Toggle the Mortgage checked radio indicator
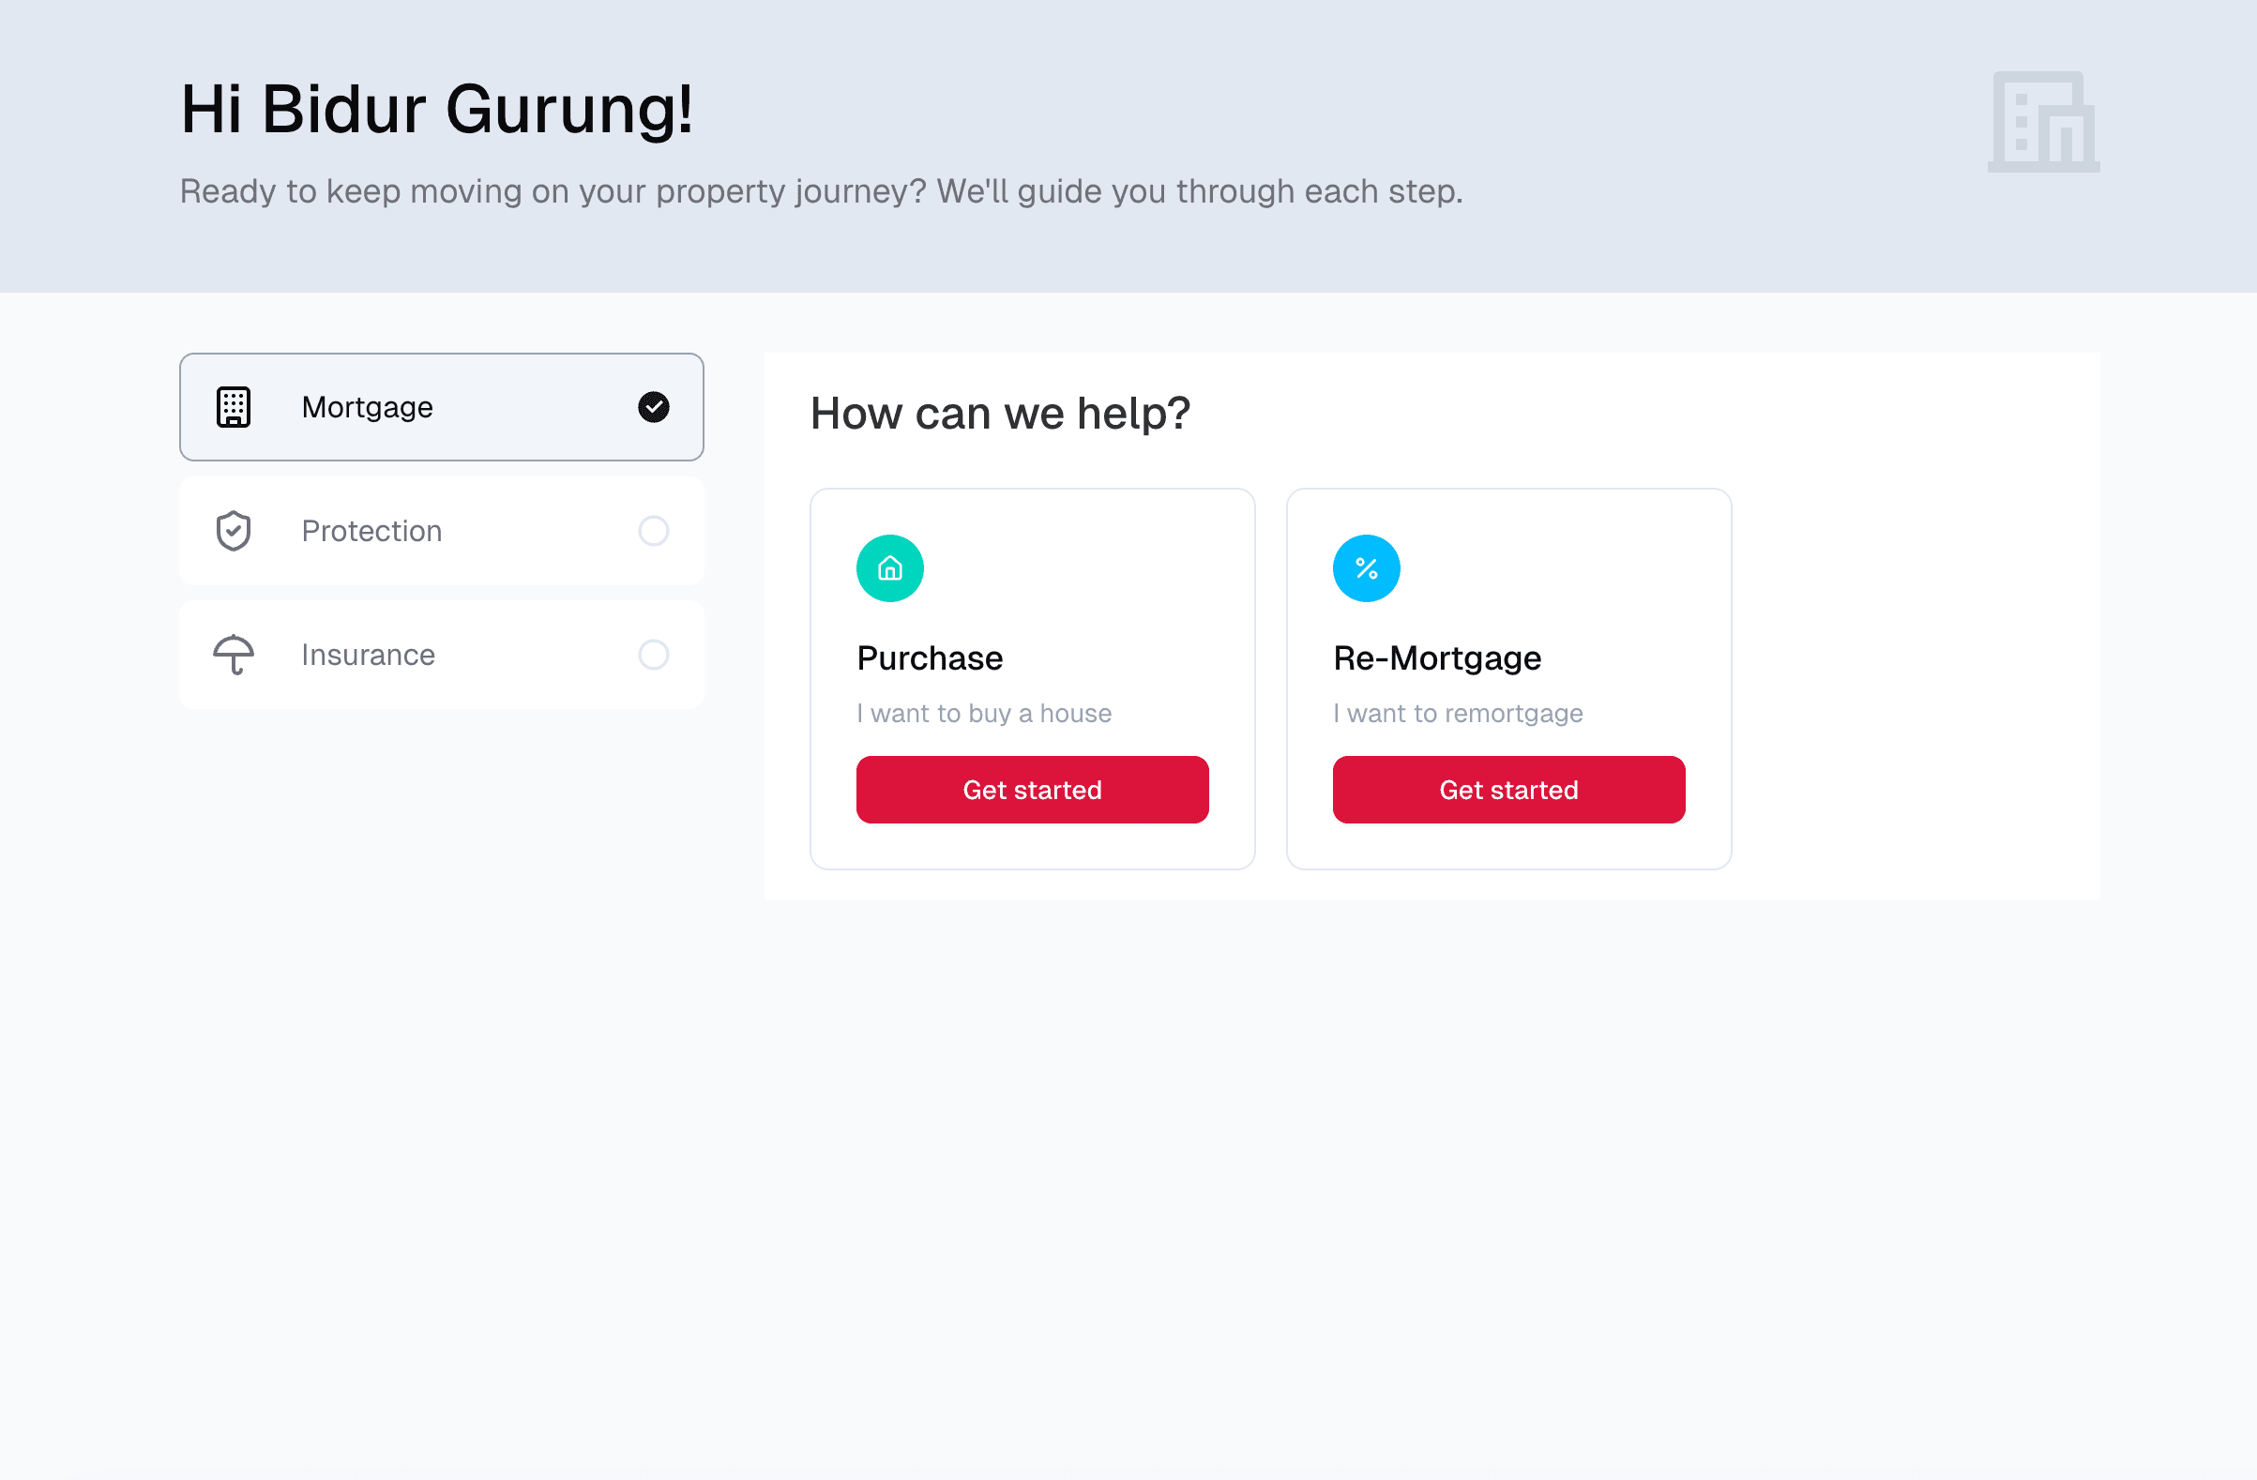The height and width of the screenshot is (1480, 2257). [x=654, y=408]
